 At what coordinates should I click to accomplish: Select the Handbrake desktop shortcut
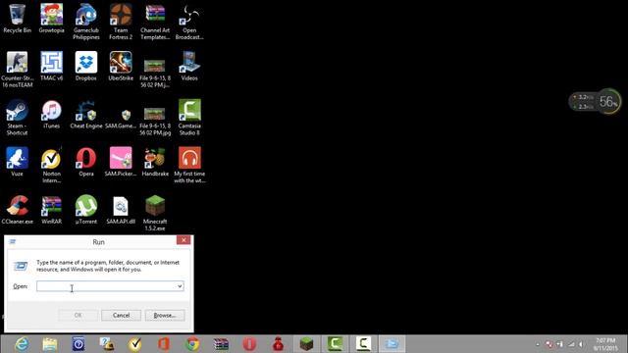pos(155,162)
